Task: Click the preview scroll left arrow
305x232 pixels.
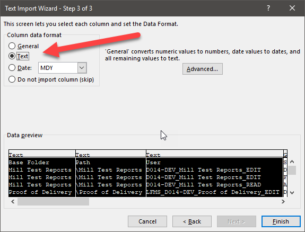Action: [x=13, y=201]
